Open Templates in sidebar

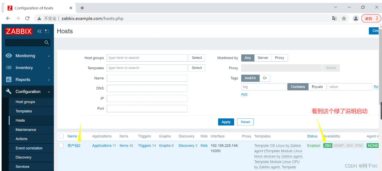click(x=24, y=111)
